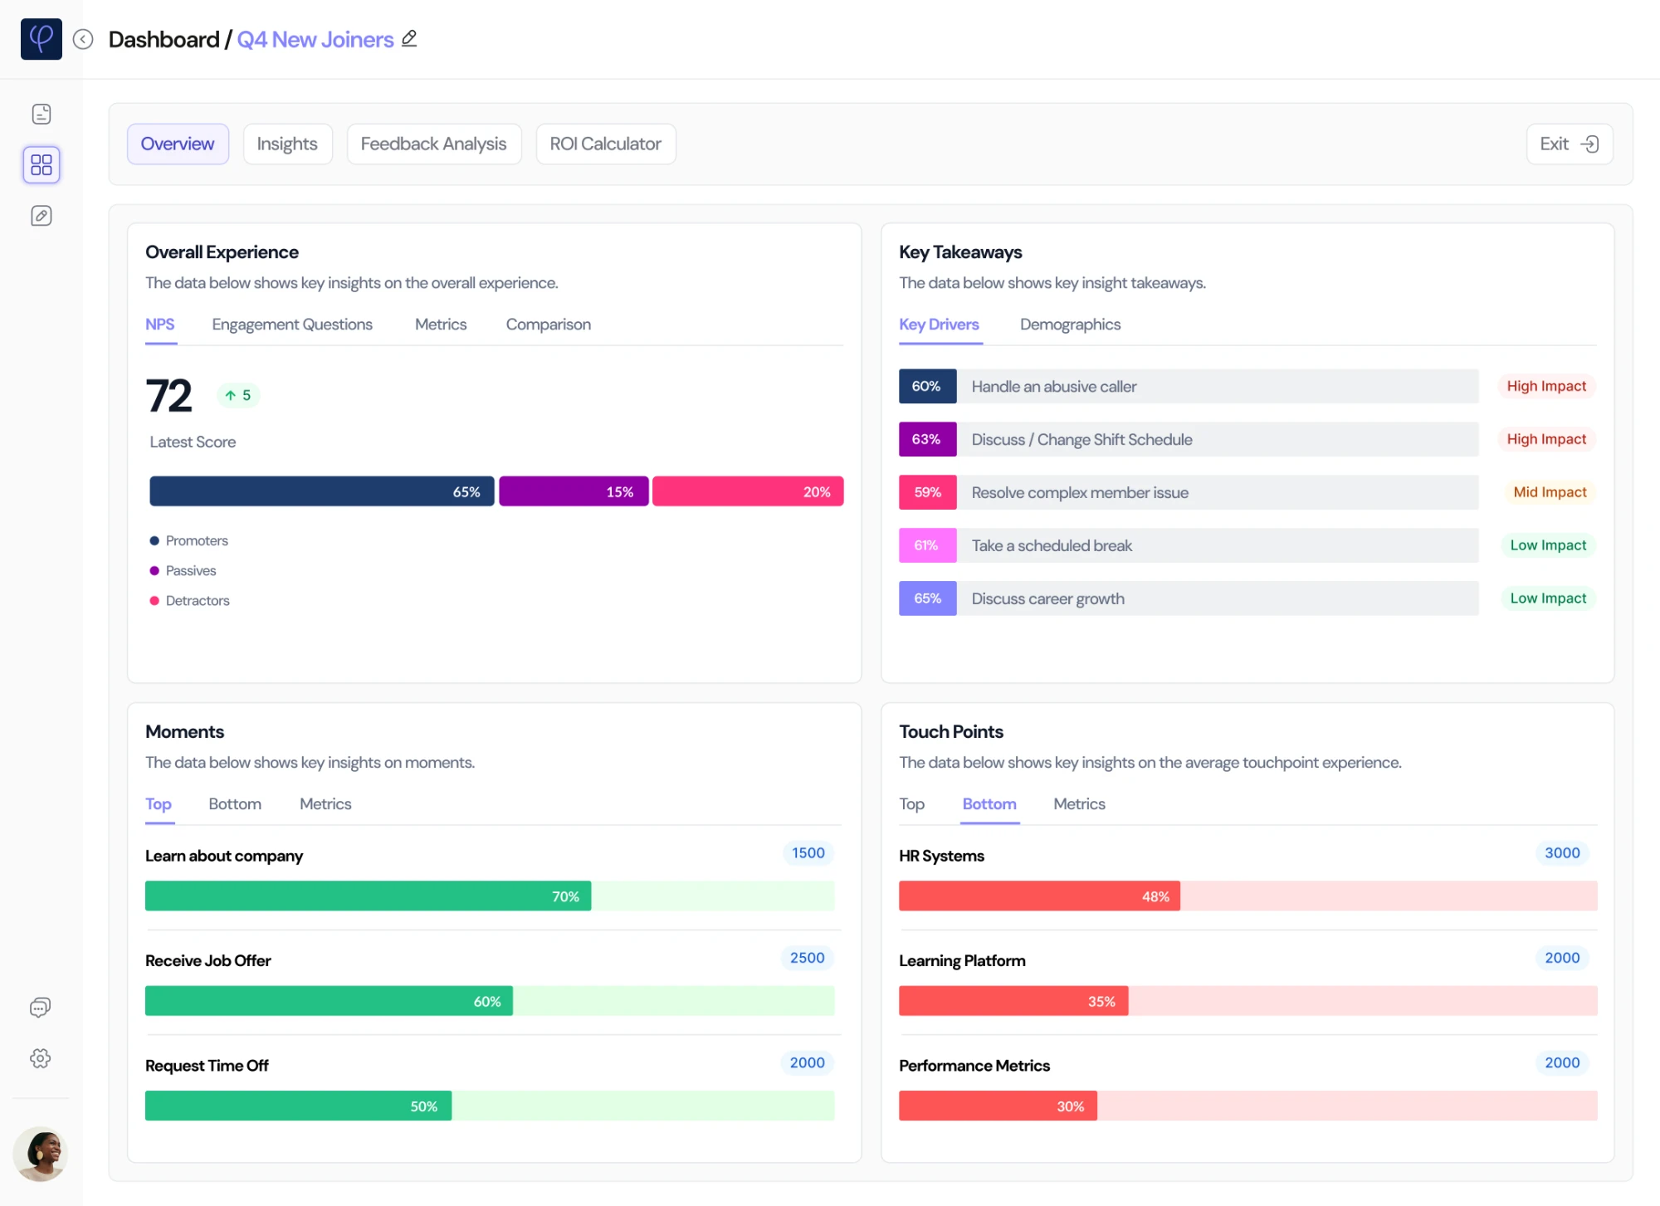Image resolution: width=1660 pixels, height=1206 pixels.
Task: Click the back arrow circle icon
Action: click(x=83, y=39)
